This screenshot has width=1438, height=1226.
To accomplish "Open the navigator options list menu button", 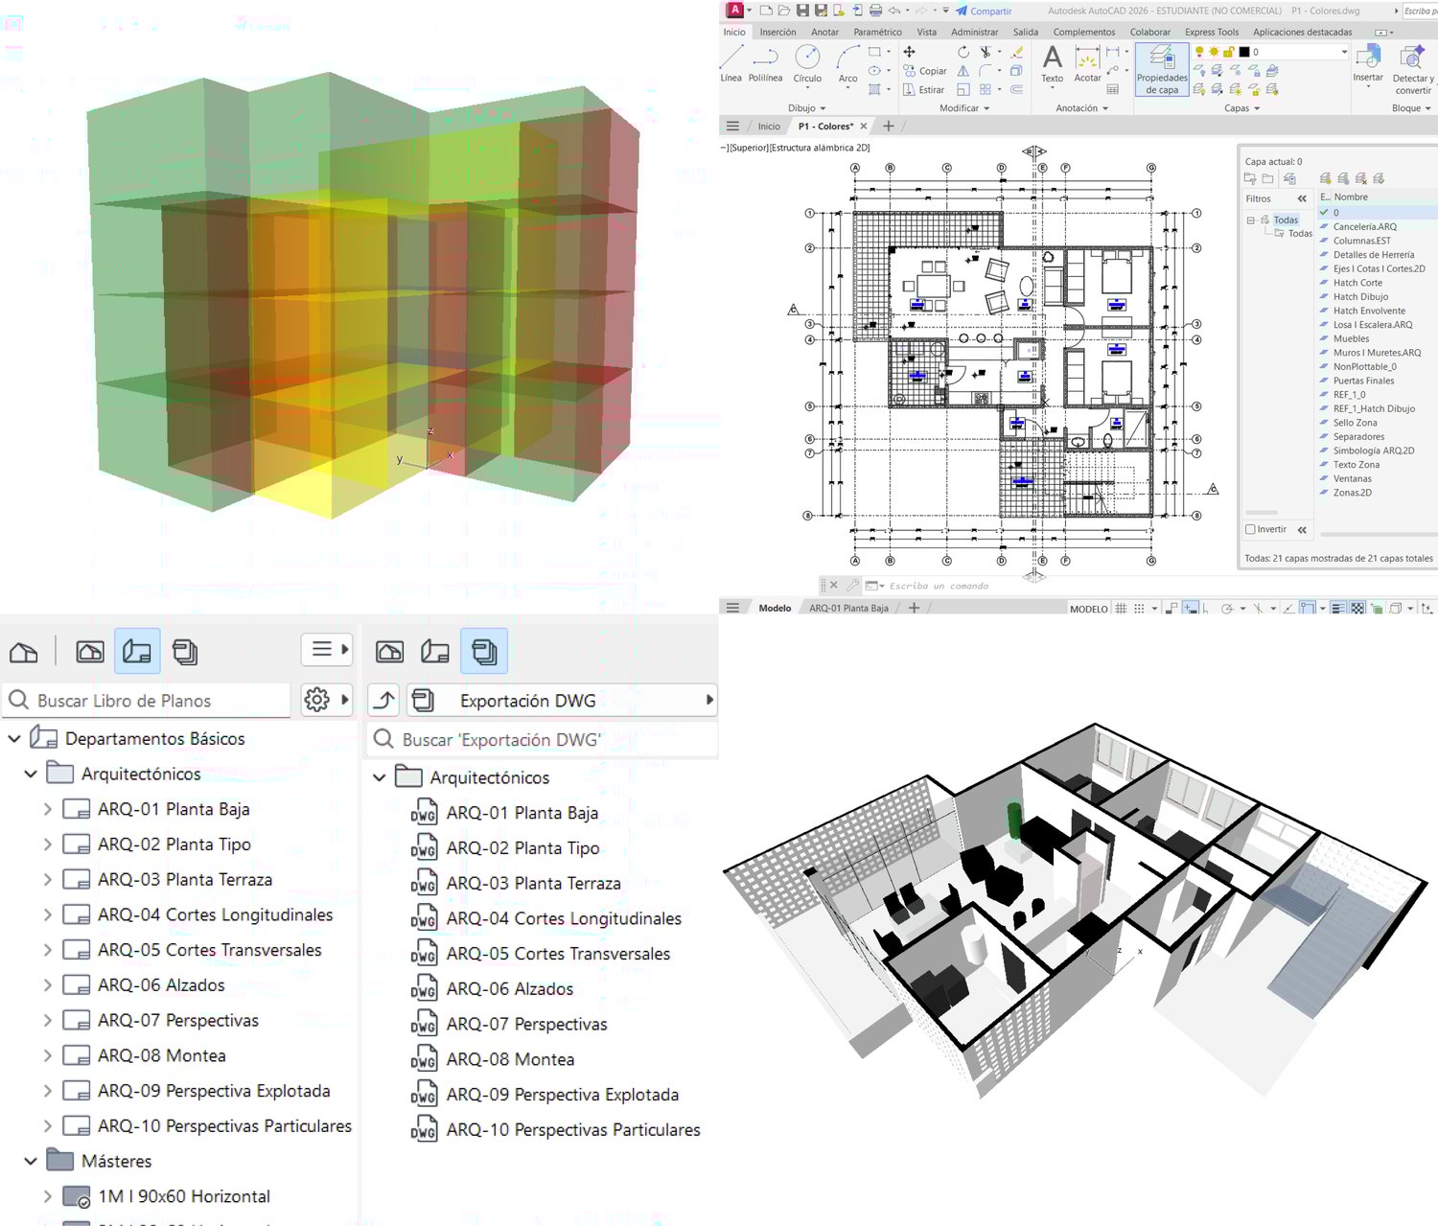I will (328, 649).
